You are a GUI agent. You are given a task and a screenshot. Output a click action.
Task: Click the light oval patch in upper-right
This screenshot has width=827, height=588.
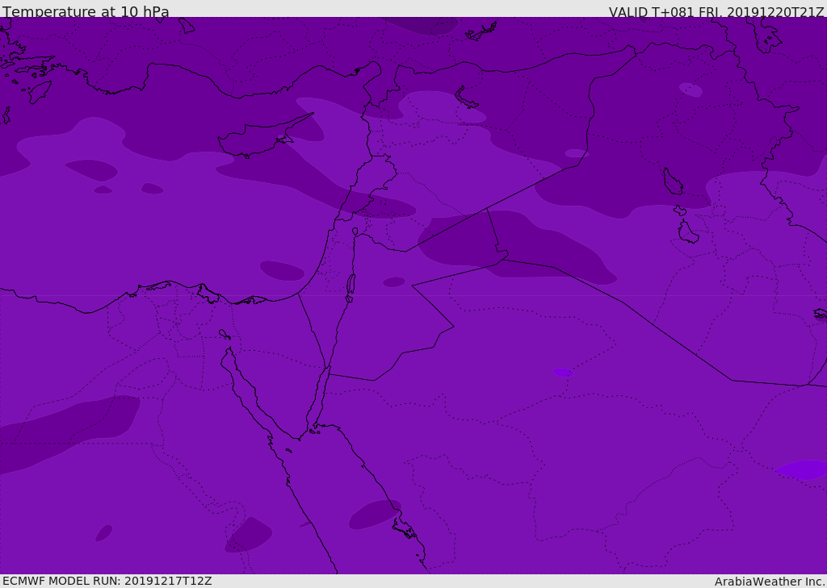691,90
